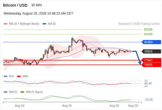Click the MACD blue legend swatch
Screen dimensions: 162x110
click(5, 92)
